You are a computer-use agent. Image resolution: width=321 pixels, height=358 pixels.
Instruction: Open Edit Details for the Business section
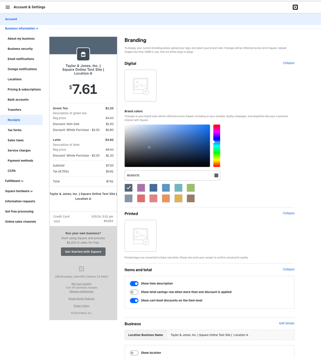287,323
